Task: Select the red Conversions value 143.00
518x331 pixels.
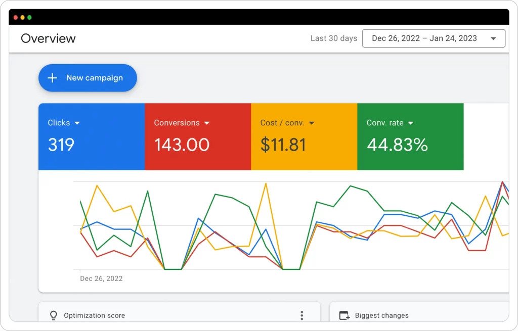Action: 182,145
